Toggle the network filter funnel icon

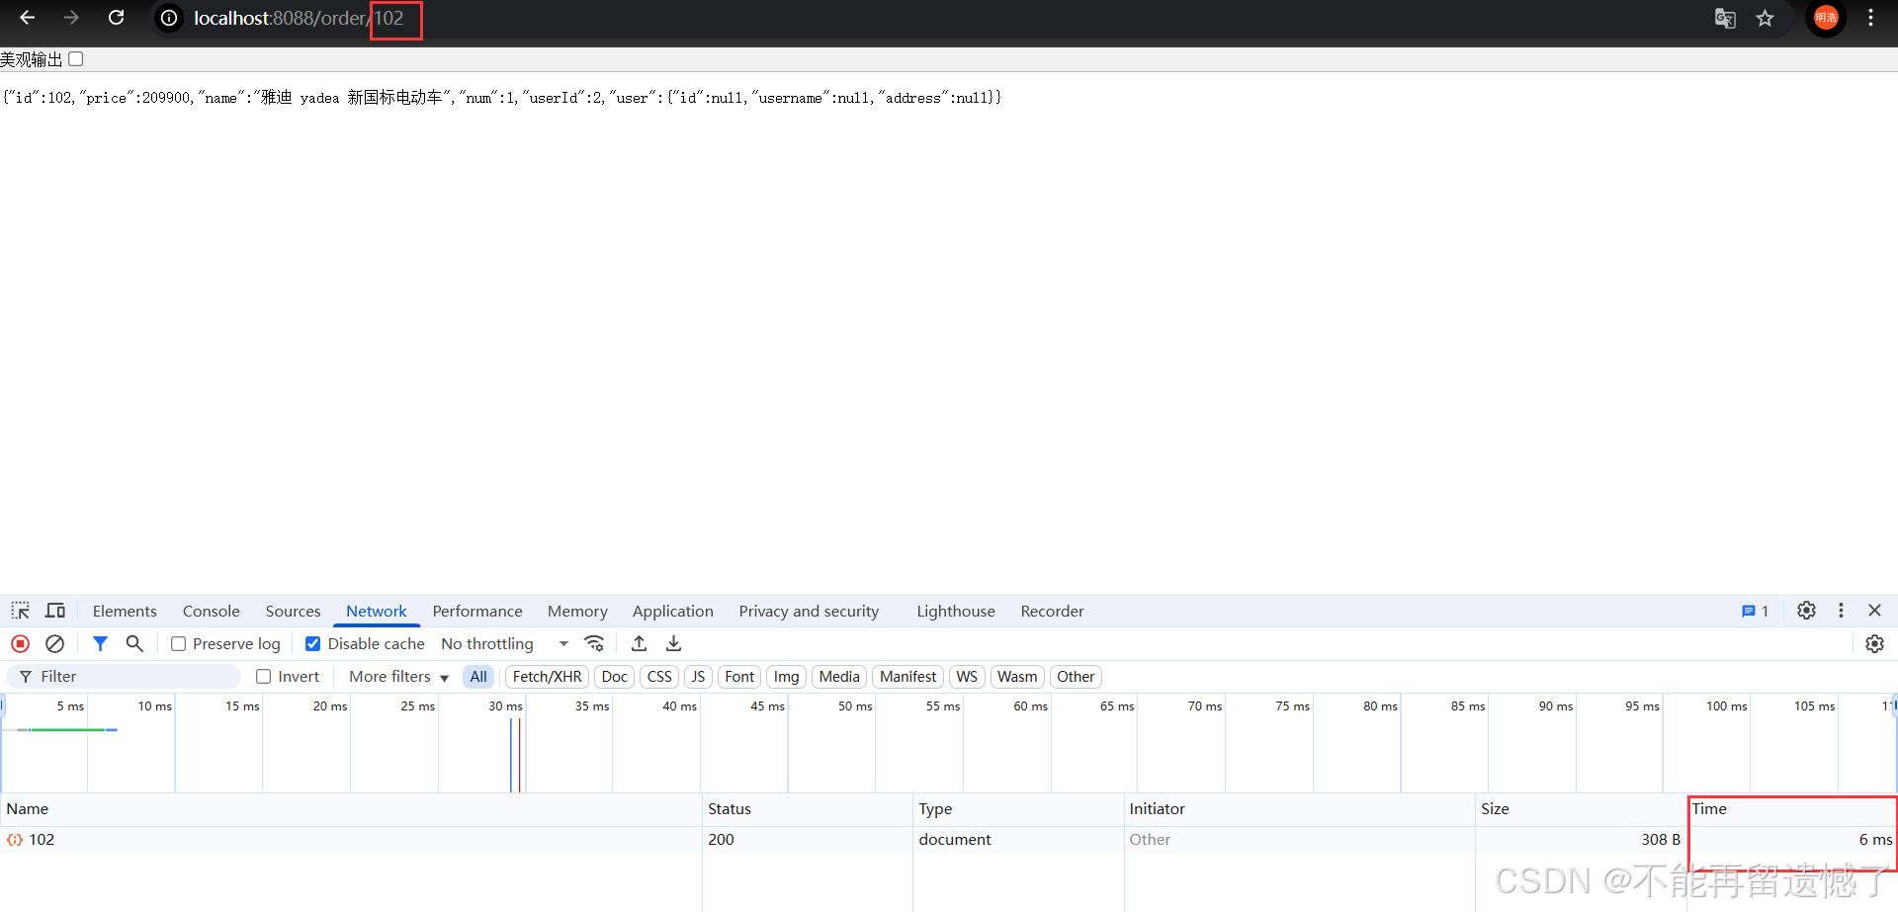coord(100,643)
